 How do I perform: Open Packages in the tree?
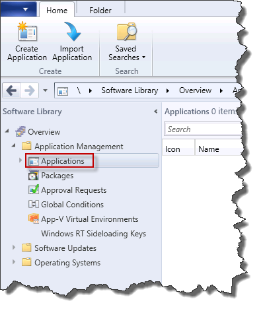[57, 176]
